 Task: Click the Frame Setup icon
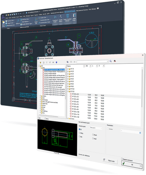[x=3, y=23]
